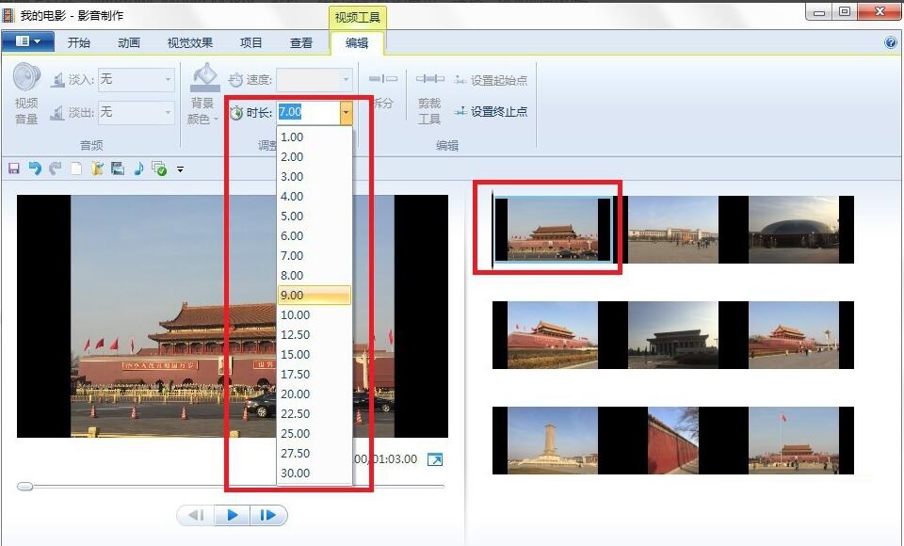
Task: Switch to the 视觉效果 tab
Action: coord(189,42)
